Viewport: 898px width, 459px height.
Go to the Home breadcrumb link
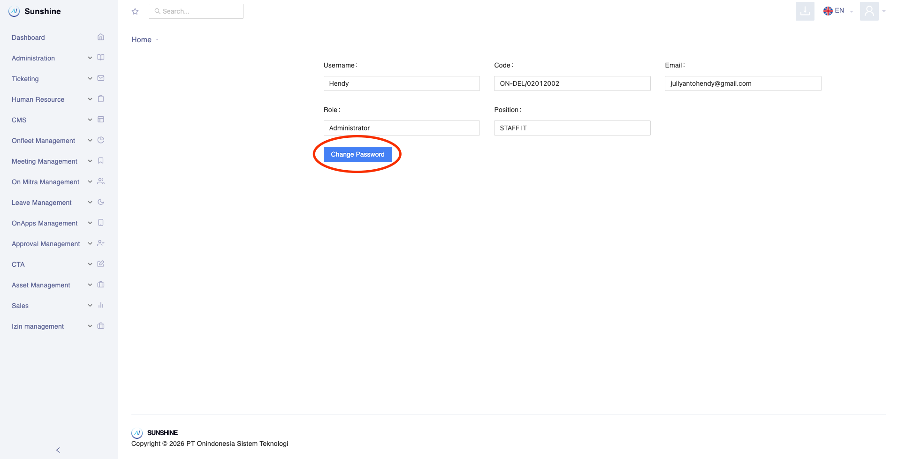141,40
